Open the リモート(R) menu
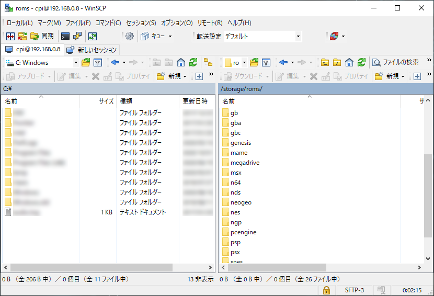Screen dimensions: 434x296 click(x=210, y=23)
